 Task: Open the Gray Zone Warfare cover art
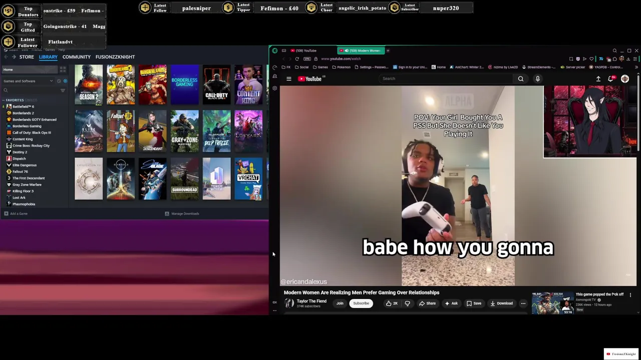[185, 131]
